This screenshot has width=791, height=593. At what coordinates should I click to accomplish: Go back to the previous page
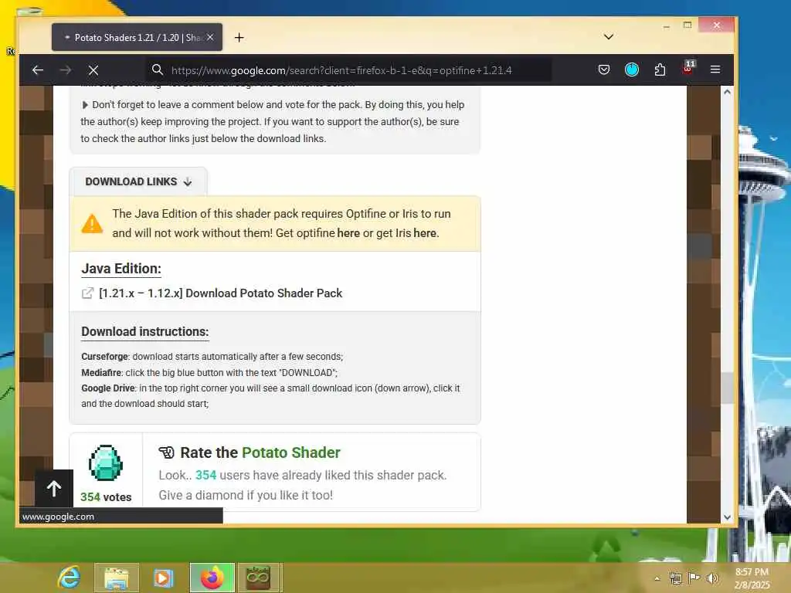click(x=38, y=70)
